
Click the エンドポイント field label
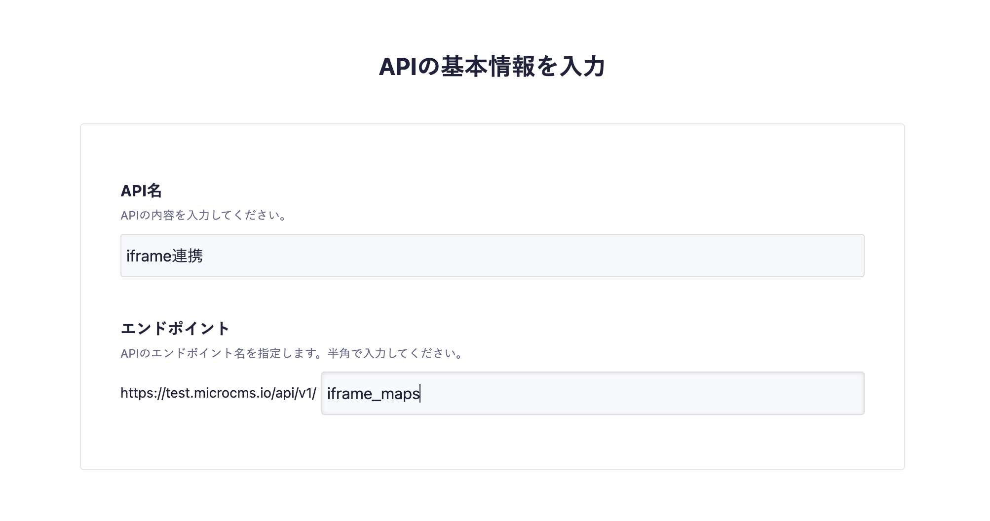(x=175, y=328)
